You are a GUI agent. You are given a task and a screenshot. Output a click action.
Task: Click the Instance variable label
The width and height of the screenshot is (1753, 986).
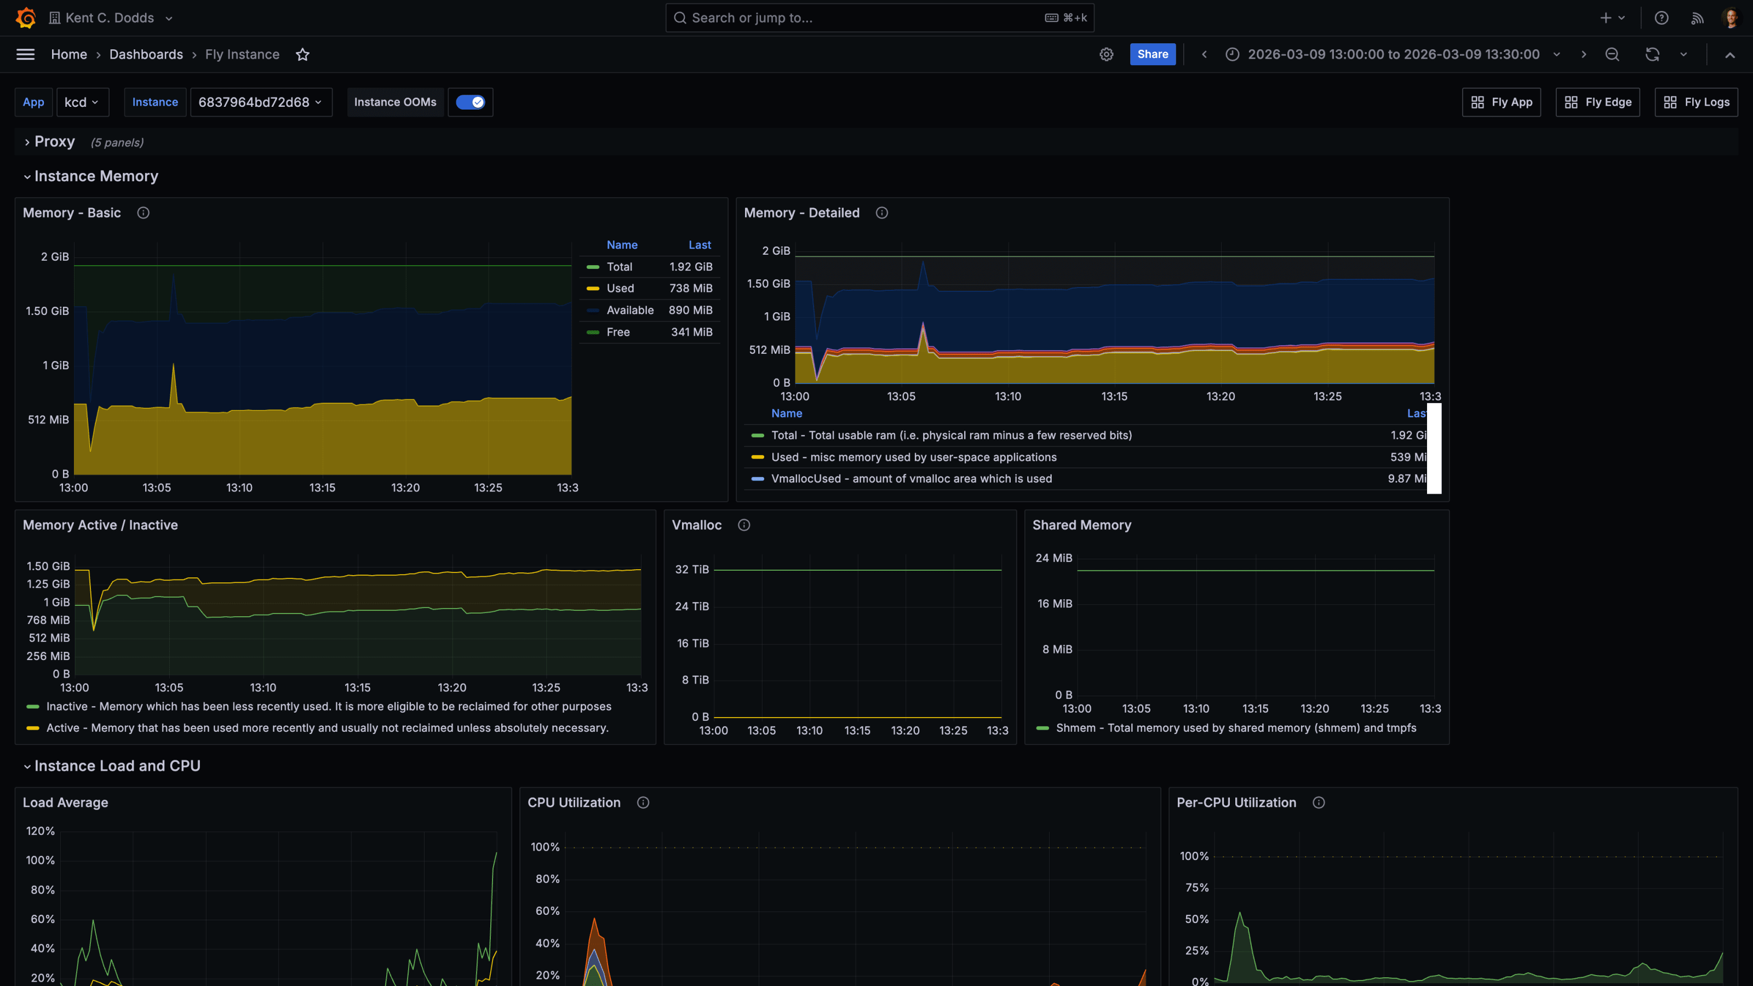click(x=154, y=102)
